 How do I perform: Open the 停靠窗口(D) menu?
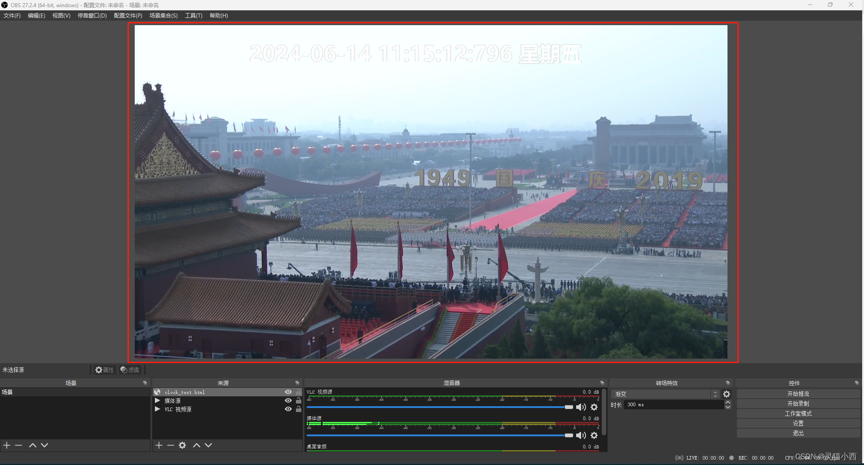(x=92, y=16)
